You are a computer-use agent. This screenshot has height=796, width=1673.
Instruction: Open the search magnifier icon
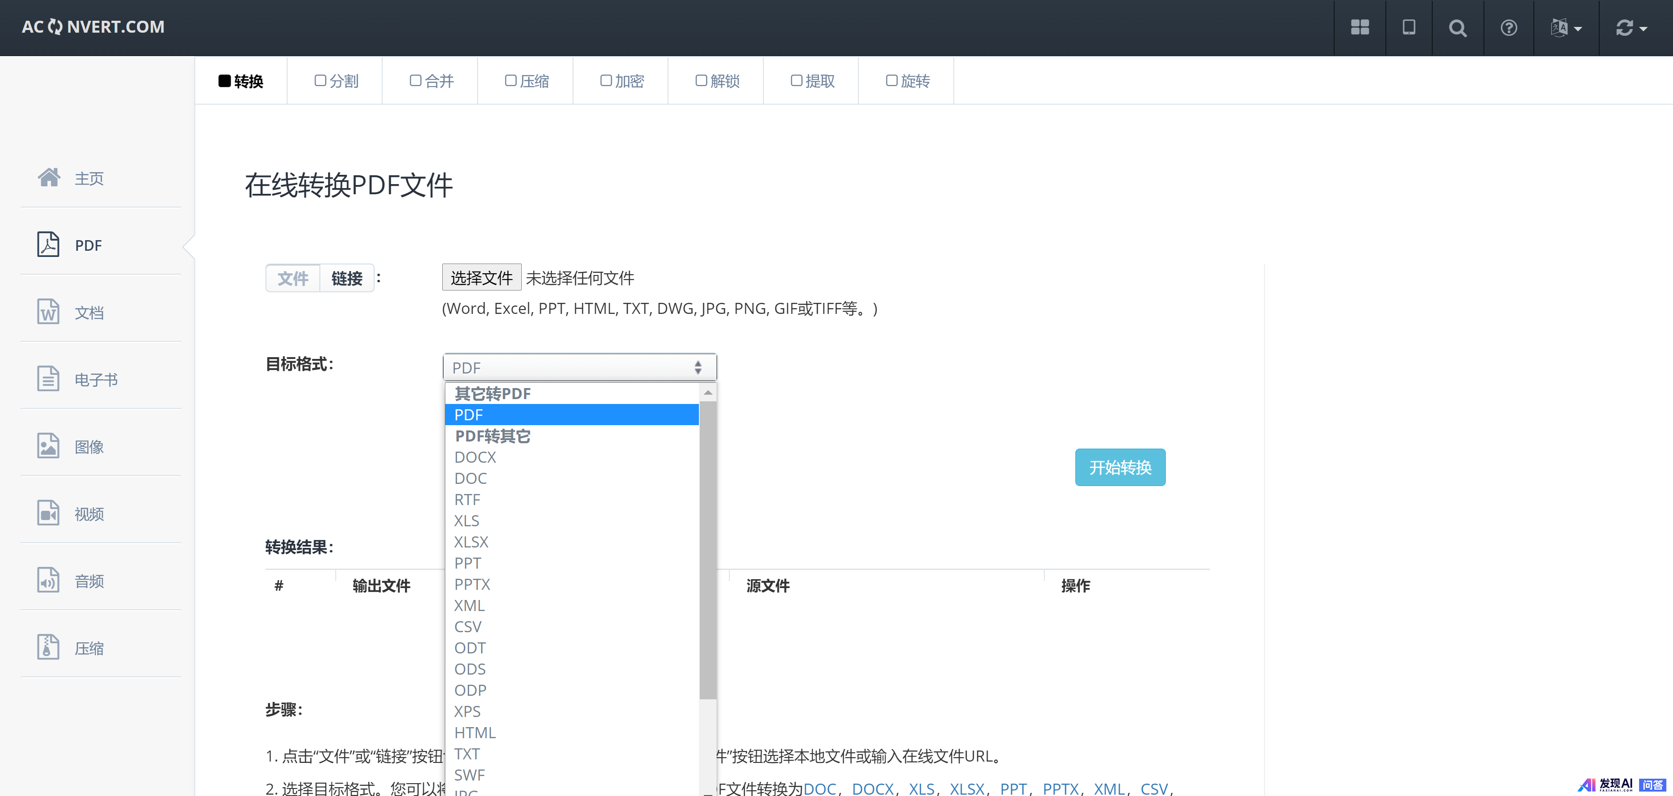[1457, 28]
